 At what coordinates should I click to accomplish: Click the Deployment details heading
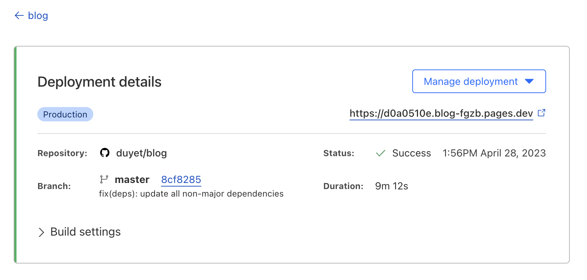coord(99,82)
